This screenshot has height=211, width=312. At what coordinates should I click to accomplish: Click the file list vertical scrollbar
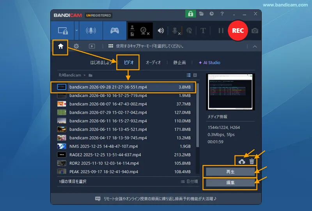[197, 115]
